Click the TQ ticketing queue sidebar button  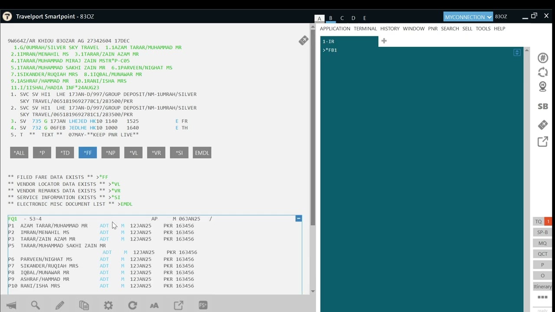542,221
